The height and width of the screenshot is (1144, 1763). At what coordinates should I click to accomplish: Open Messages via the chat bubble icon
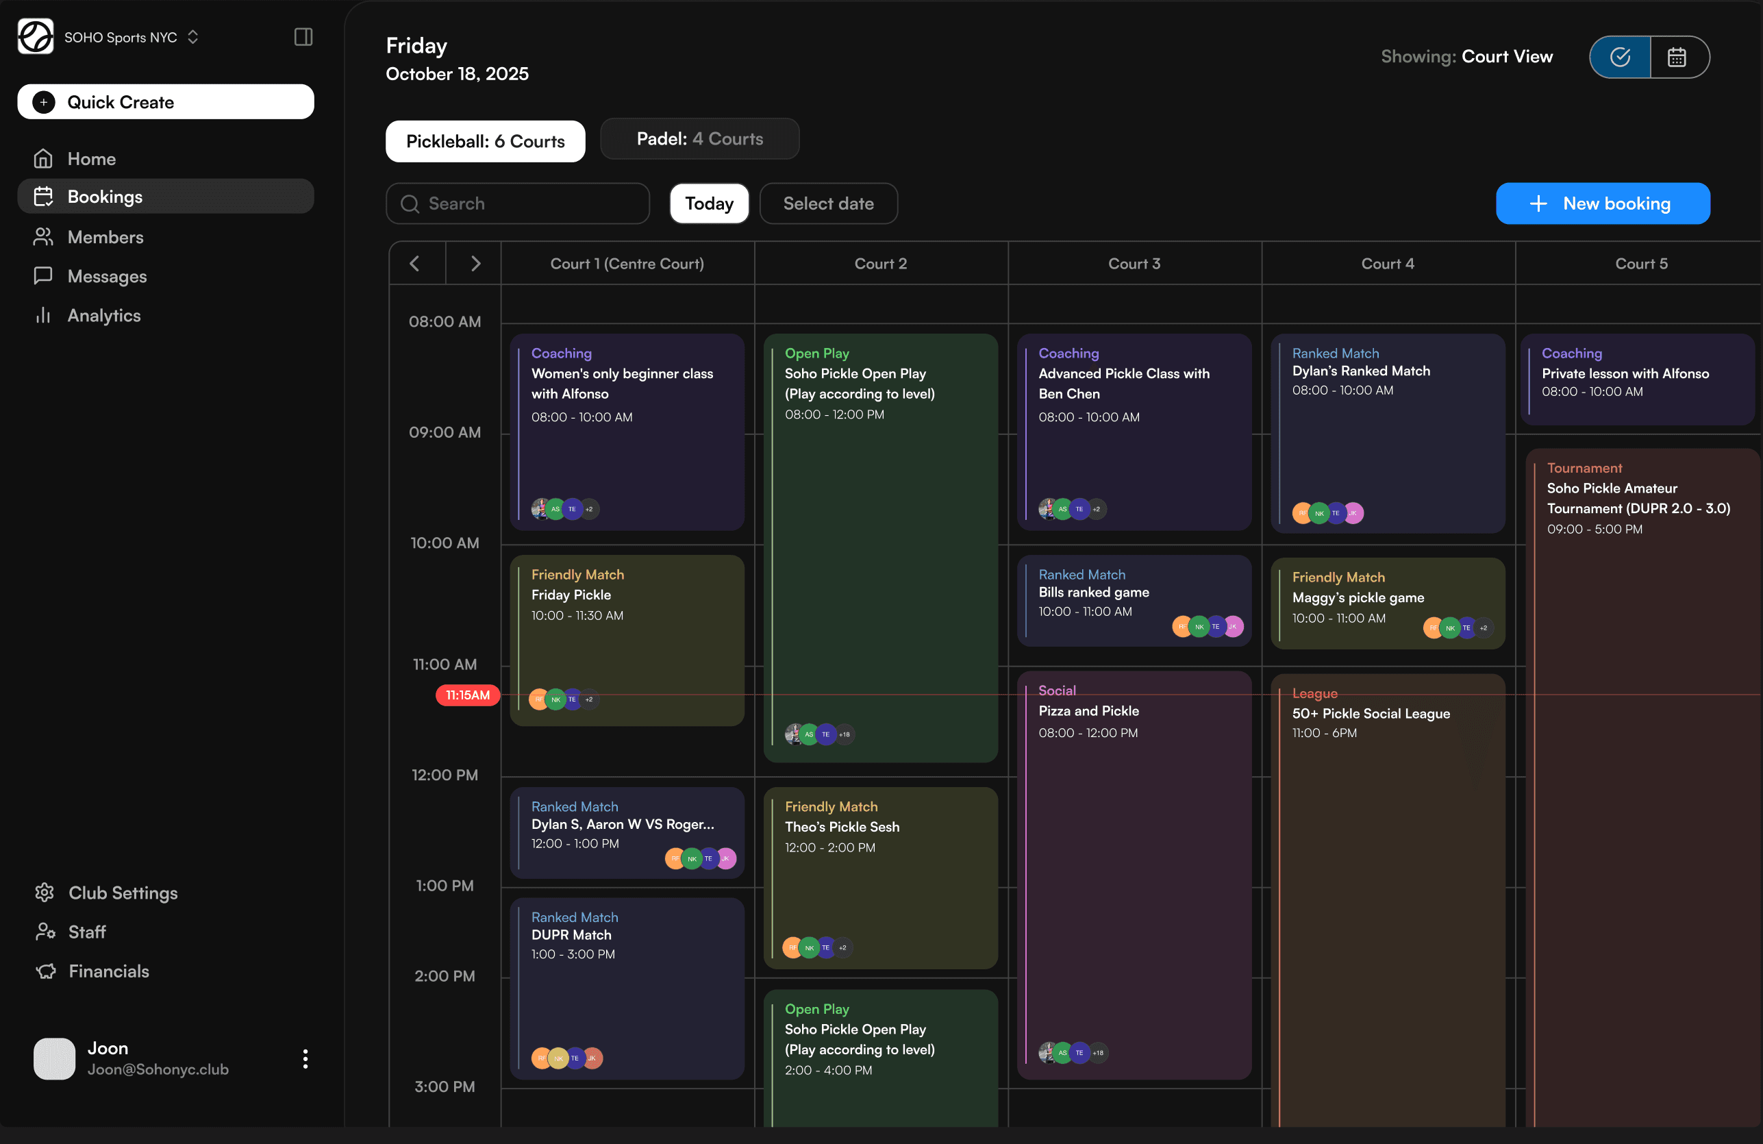[x=44, y=275]
